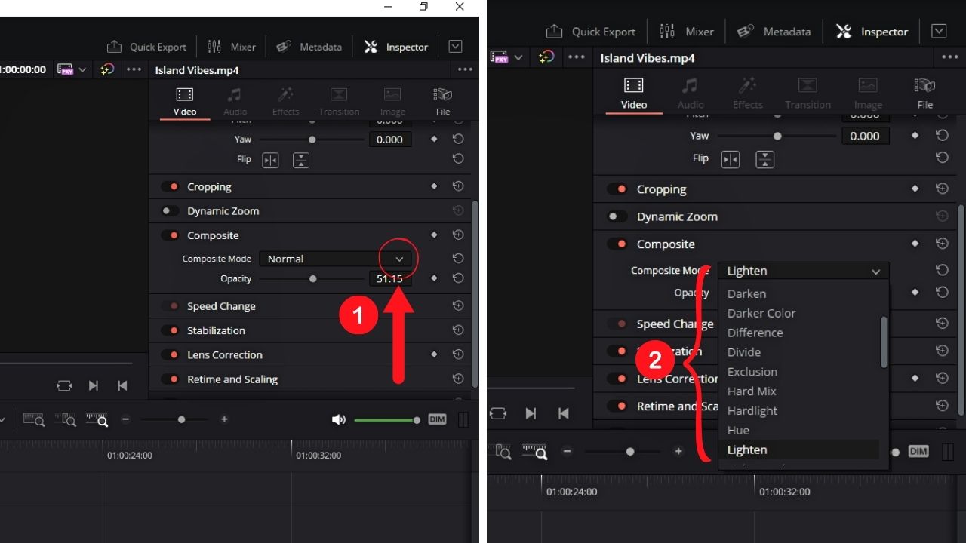Select Hard Mix blend mode from the list
966x543 pixels.
(752, 391)
